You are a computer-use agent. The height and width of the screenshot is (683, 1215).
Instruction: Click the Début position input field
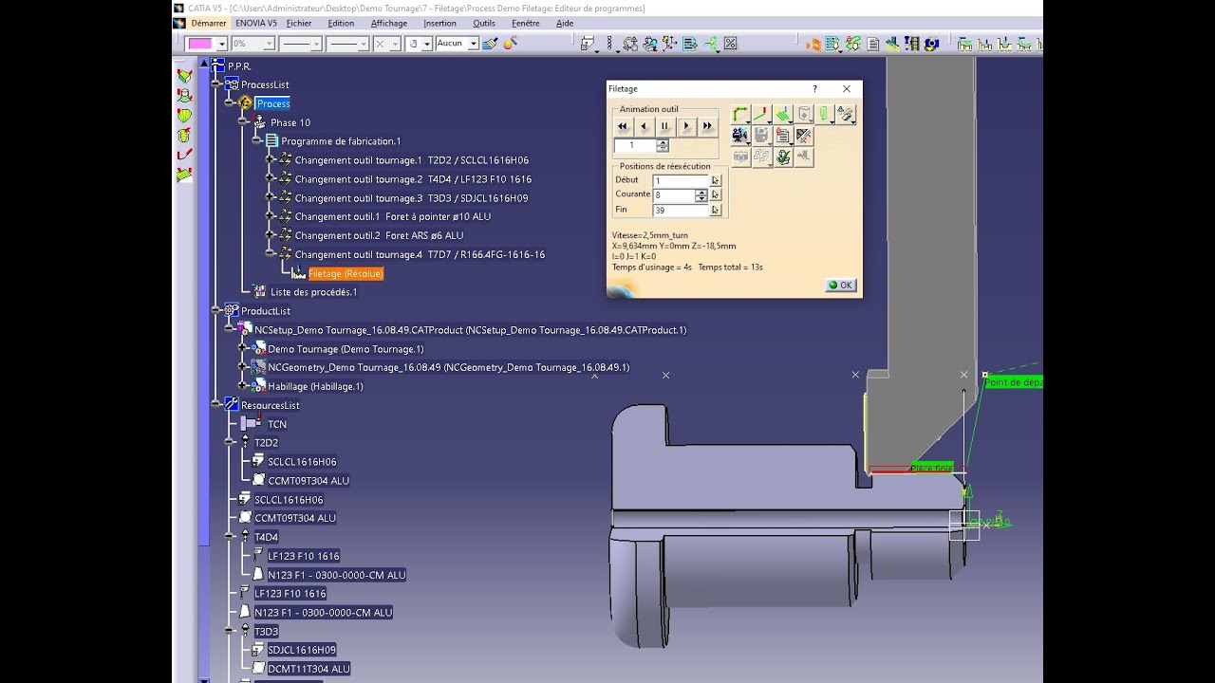pyautogui.click(x=680, y=180)
